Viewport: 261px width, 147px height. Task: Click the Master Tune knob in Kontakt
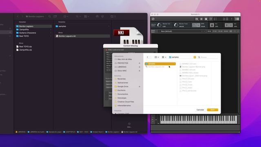pyautogui.click(x=176, y=25)
